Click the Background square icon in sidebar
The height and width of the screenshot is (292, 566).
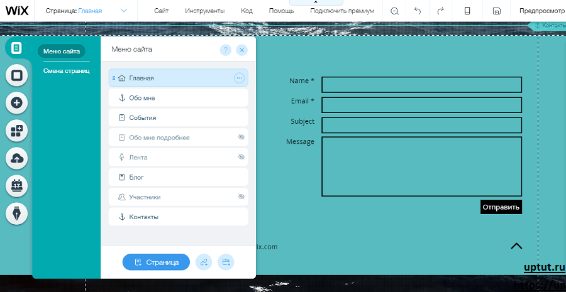(x=16, y=76)
